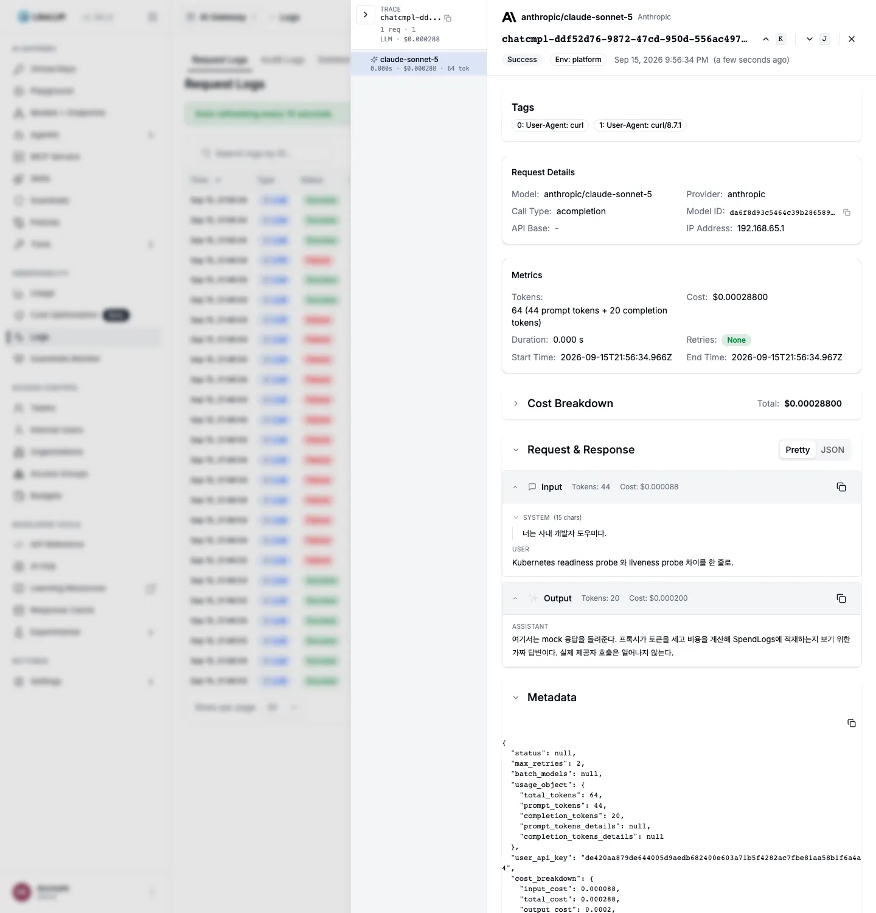The image size is (876, 913).
Task: Copy the Output section content
Action: tap(841, 598)
